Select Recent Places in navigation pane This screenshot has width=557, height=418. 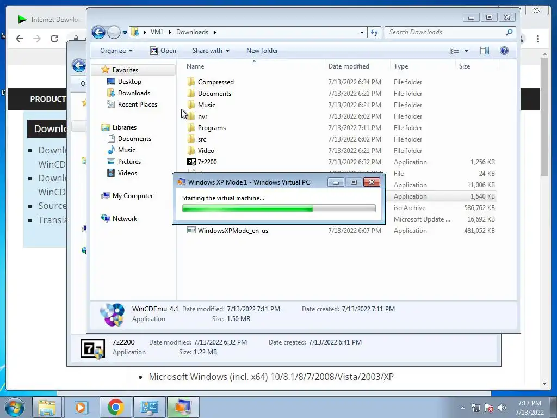(x=137, y=104)
